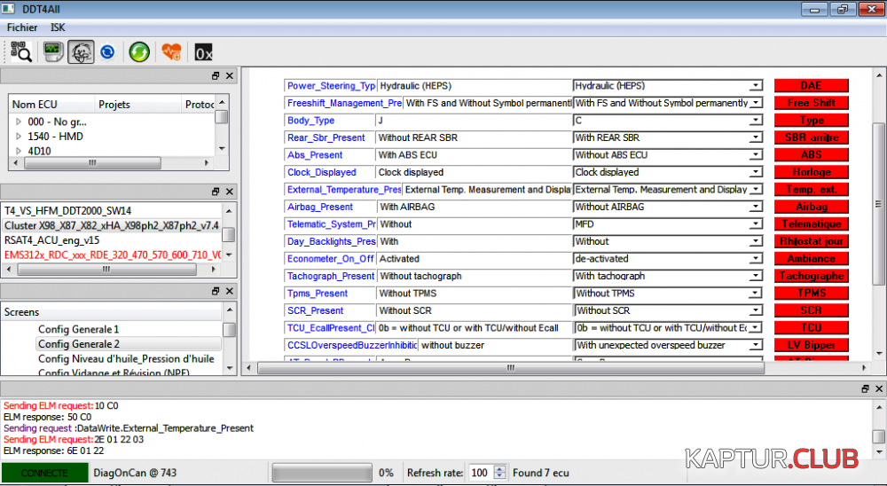This screenshot has width=887, height=486.
Task: Open the Econometer_On_Off dropdown
Action: (756, 259)
